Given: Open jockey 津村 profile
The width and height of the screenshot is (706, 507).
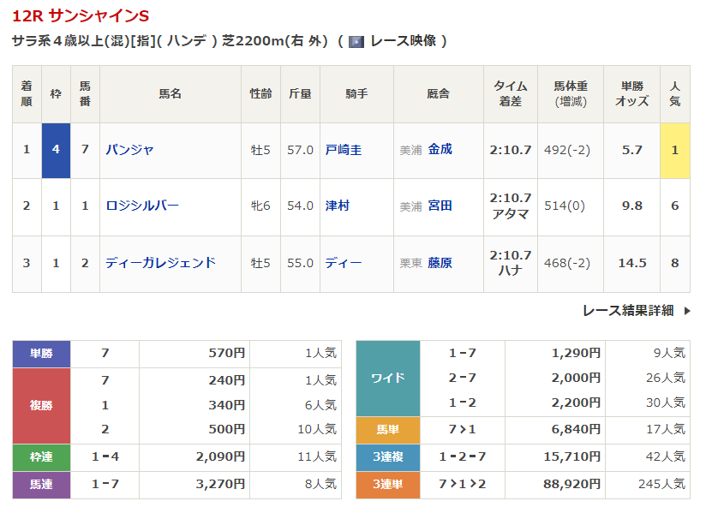Looking at the screenshot, I should point(338,206).
